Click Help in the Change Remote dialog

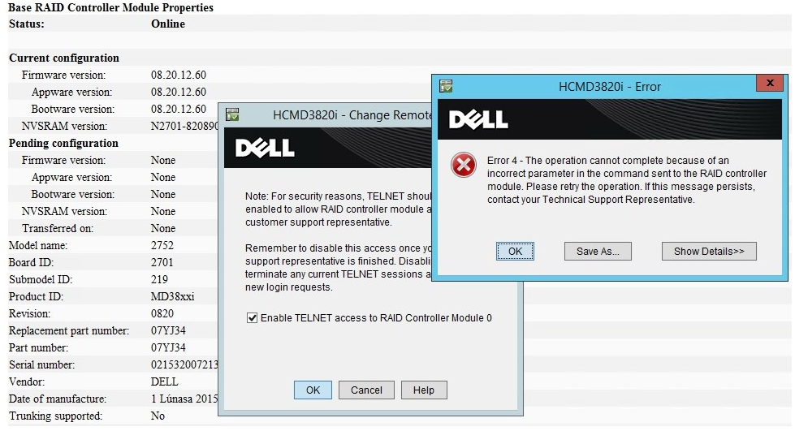coord(424,390)
